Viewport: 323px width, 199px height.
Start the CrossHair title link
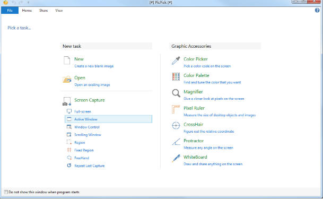[193, 124]
